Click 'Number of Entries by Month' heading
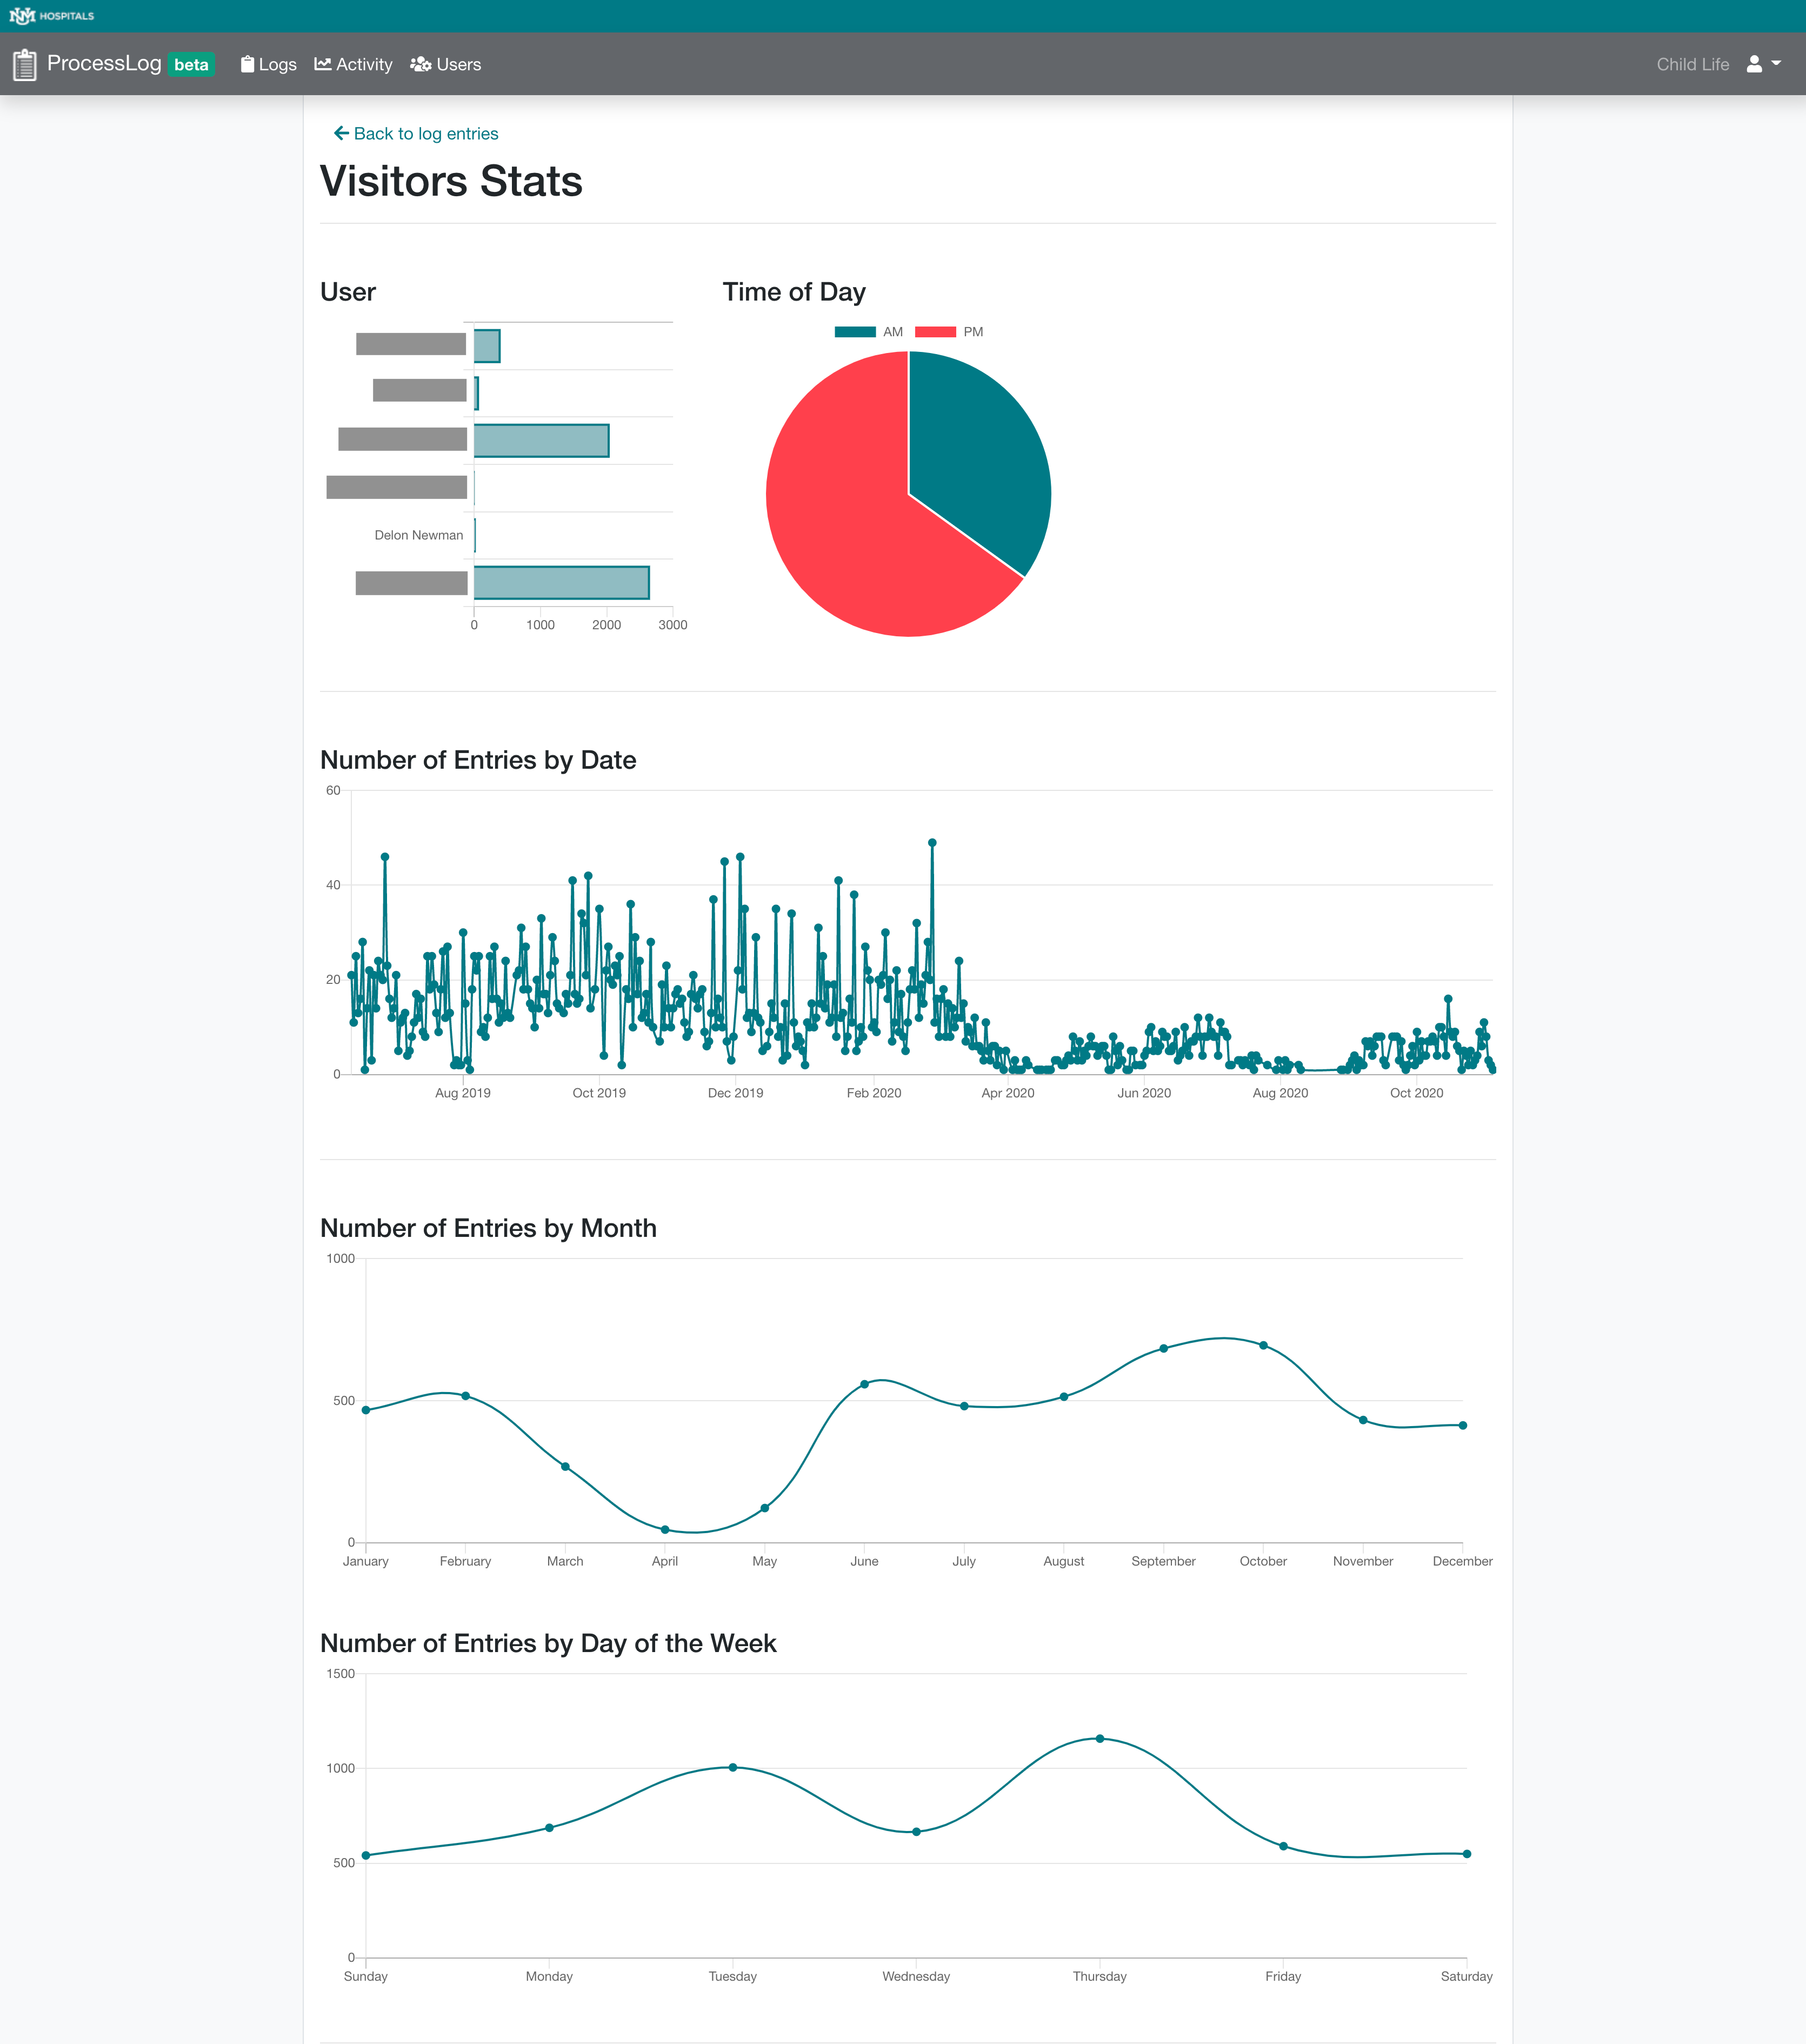1806x2044 pixels. pyautogui.click(x=488, y=1228)
